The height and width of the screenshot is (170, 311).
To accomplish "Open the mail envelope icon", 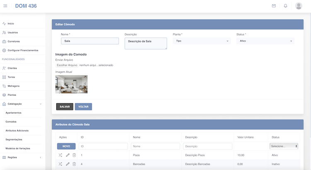I will [x=274, y=6].
